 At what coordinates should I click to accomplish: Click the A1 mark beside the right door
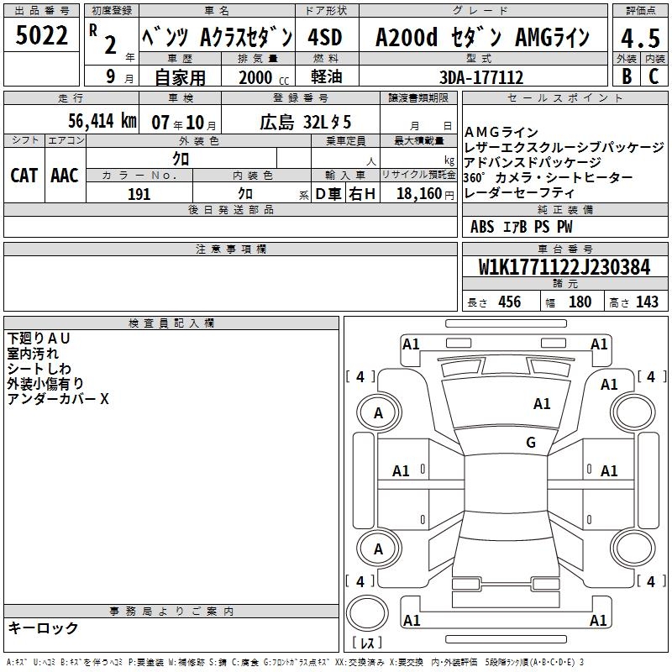coord(609,471)
